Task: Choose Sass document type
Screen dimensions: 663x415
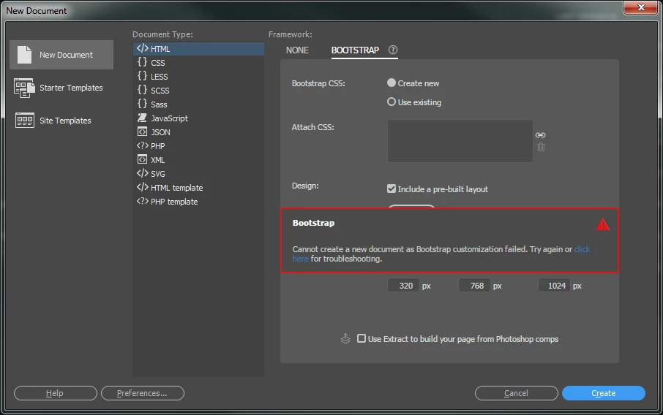Action: click(x=198, y=104)
